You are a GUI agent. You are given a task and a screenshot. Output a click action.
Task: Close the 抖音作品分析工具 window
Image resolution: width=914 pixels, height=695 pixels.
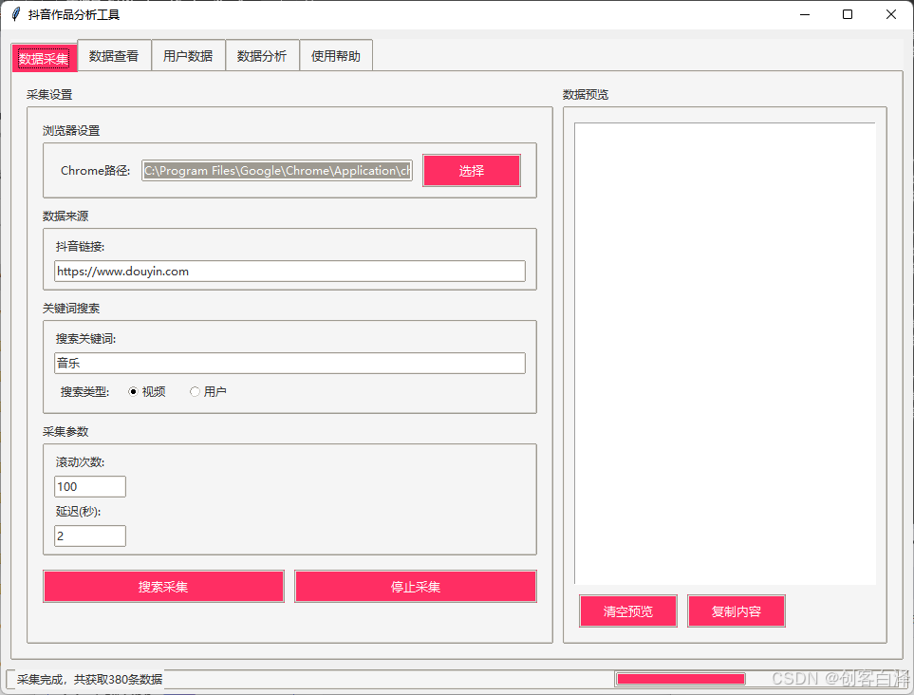point(891,14)
